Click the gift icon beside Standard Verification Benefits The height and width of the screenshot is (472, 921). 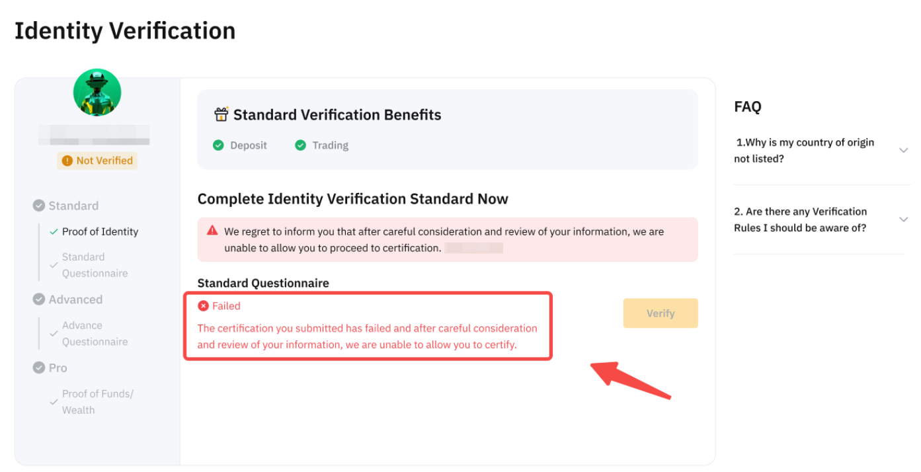(221, 114)
